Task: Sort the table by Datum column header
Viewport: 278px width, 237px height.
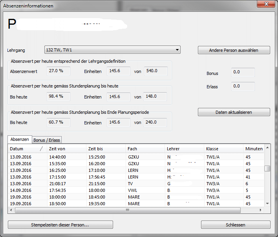Action: tap(24, 149)
